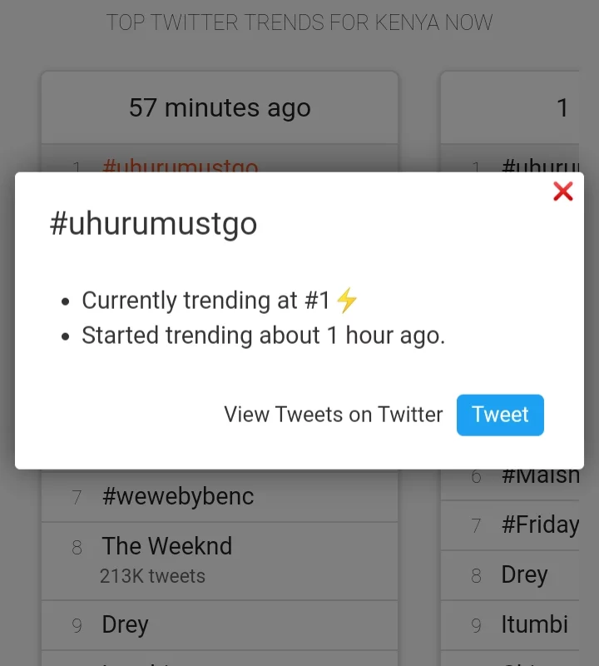Click the rank number 7 beside #wewebybenc
Screen dimensions: 599x666
point(77,498)
